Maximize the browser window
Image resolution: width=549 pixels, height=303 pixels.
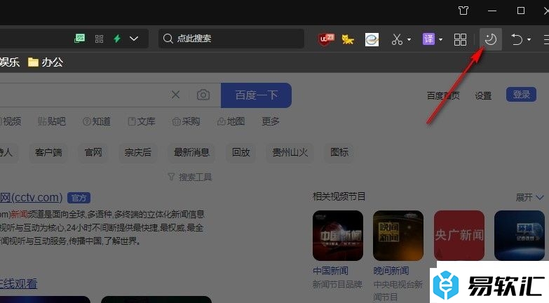click(x=521, y=11)
